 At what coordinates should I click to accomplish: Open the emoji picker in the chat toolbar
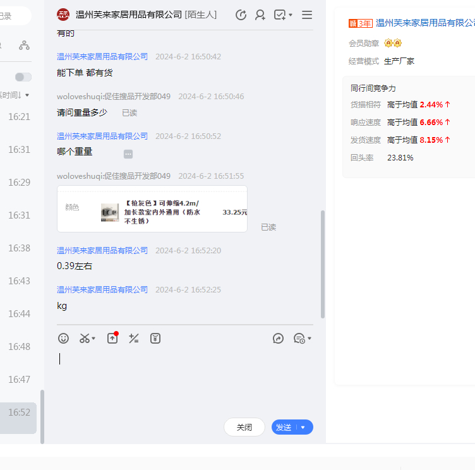(63, 339)
